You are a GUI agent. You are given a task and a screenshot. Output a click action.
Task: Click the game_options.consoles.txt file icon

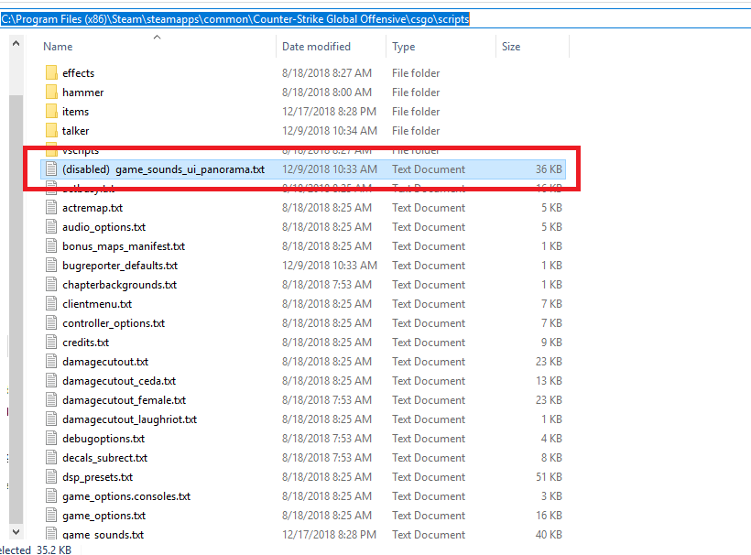coord(51,496)
